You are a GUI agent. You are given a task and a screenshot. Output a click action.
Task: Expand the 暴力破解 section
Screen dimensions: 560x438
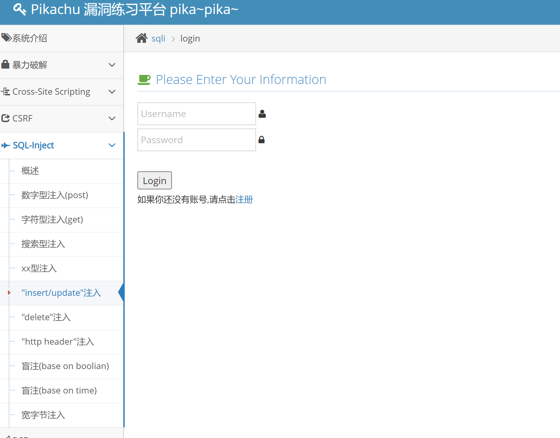(x=112, y=65)
